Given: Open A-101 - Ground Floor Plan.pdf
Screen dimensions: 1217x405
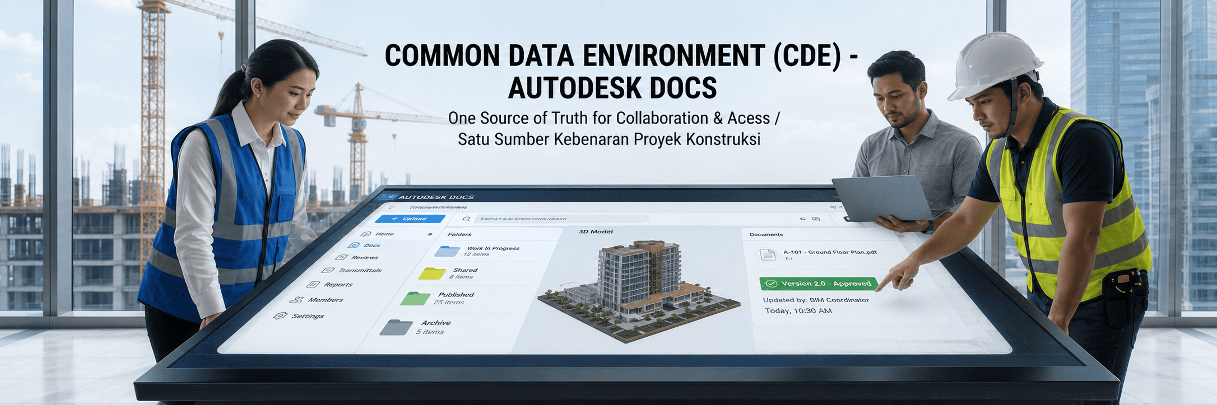Looking at the screenshot, I should click(x=830, y=252).
